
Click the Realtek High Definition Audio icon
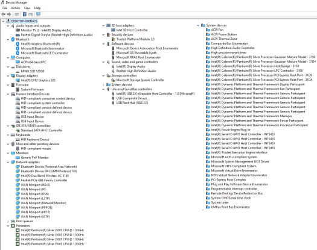click(114, 71)
